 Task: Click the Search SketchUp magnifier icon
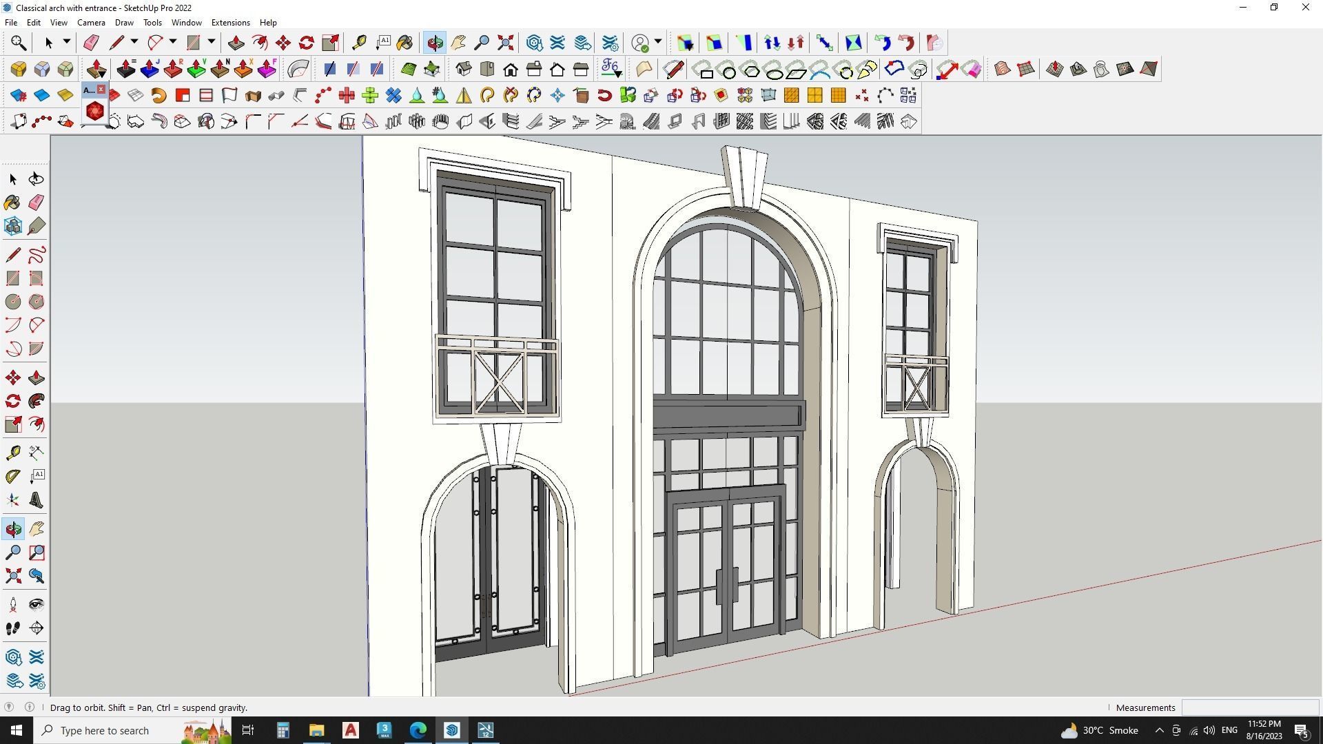[18, 43]
